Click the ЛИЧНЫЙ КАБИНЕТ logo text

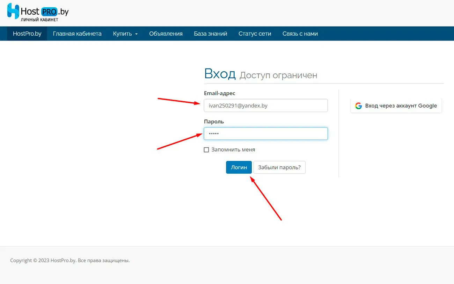pyautogui.click(x=39, y=20)
